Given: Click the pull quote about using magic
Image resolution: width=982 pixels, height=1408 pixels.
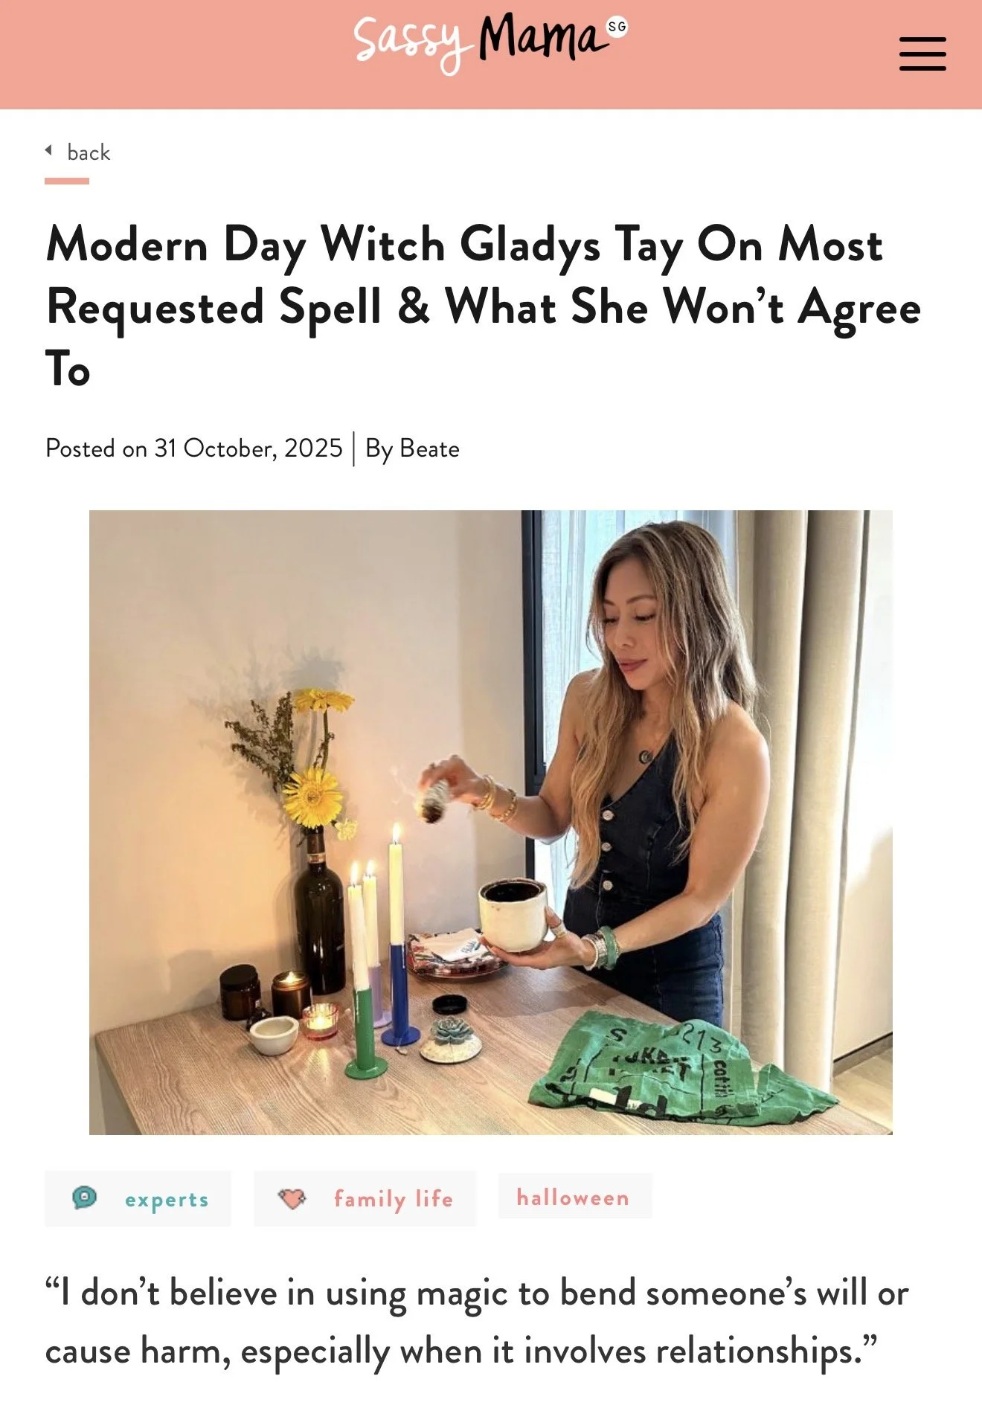Looking at the screenshot, I should tap(476, 1322).
